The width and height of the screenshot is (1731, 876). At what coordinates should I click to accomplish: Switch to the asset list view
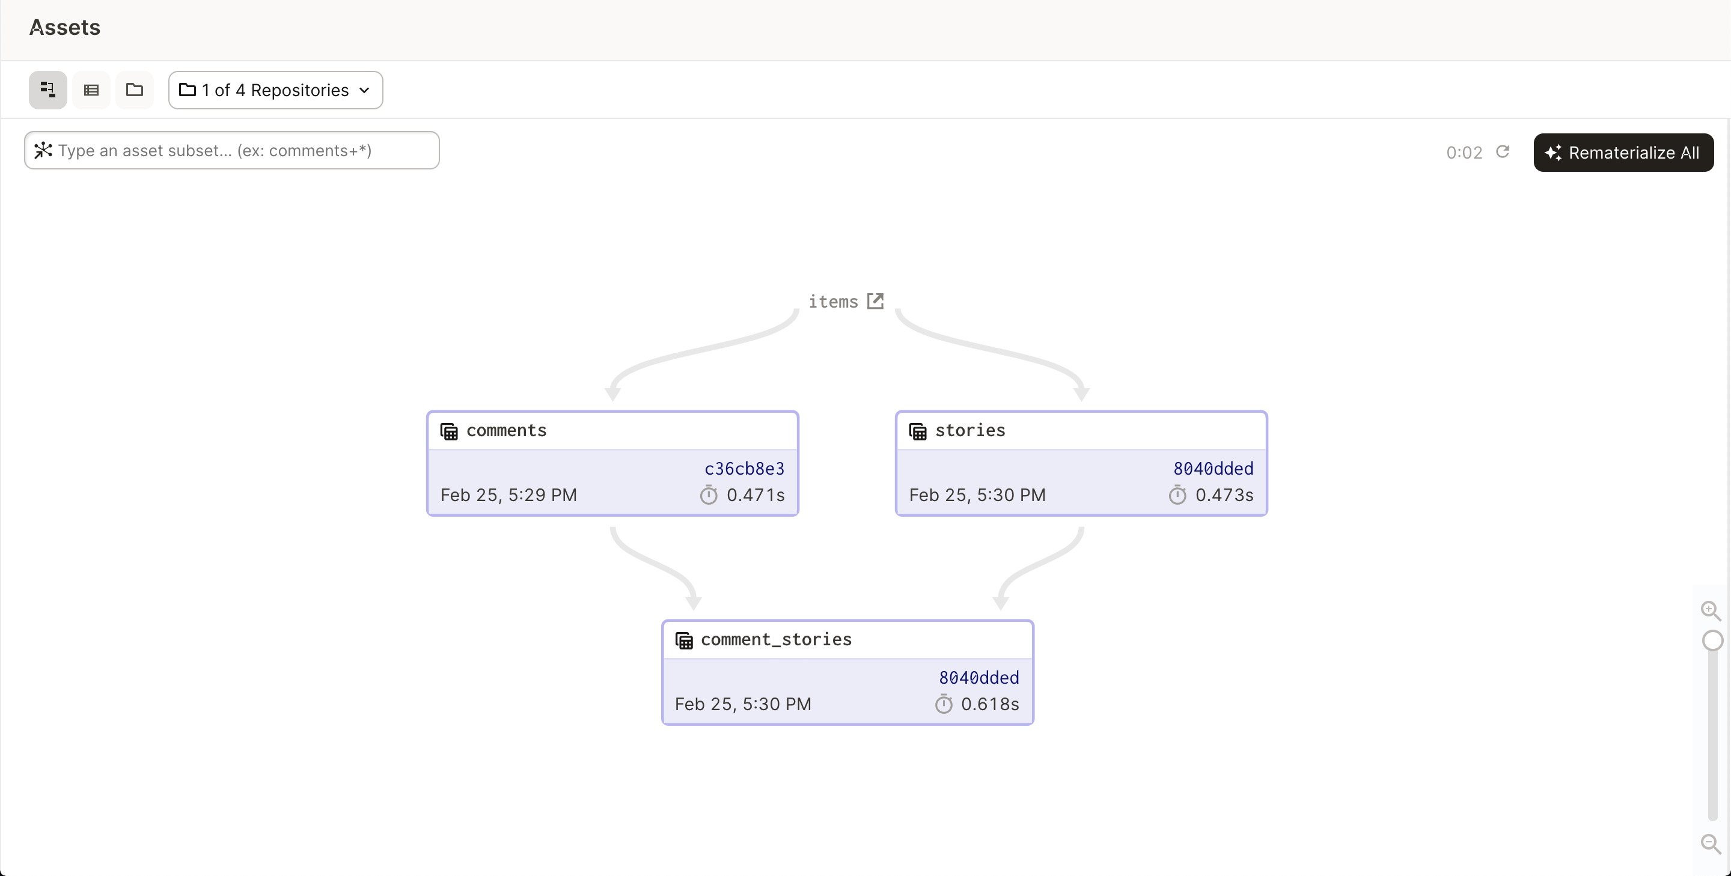[91, 90]
